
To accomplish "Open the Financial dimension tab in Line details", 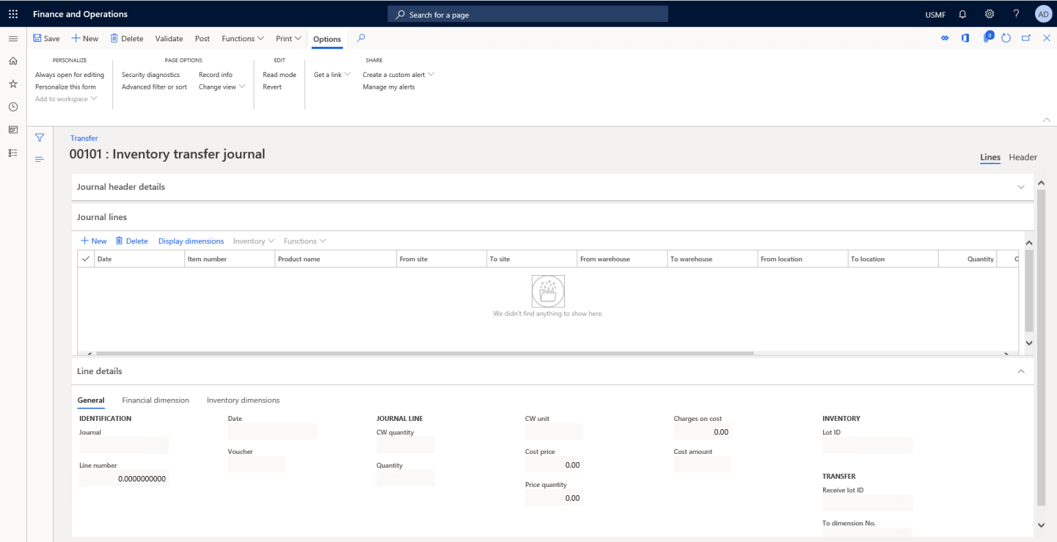I will coord(156,400).
